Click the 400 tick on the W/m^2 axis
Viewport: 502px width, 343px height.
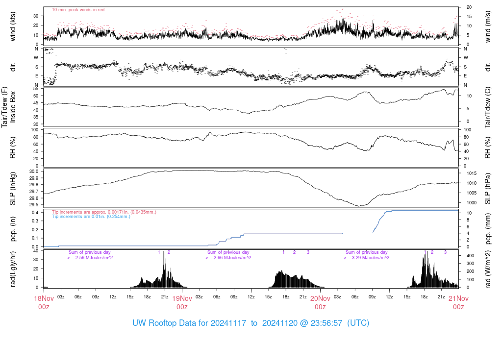tap(470, 256)
